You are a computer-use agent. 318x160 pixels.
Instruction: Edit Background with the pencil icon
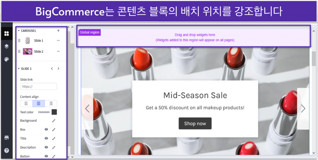pos(54,121)
